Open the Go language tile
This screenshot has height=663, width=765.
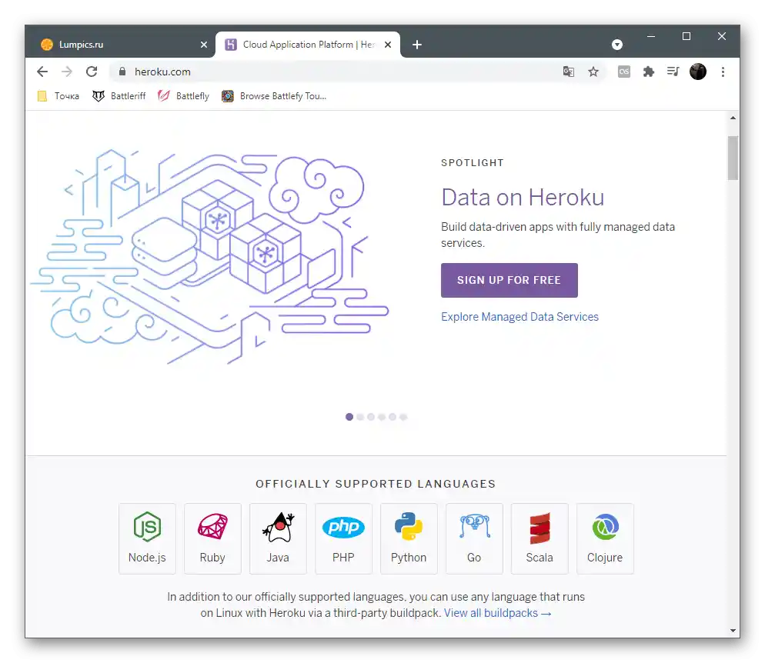[x=474, y=538]
